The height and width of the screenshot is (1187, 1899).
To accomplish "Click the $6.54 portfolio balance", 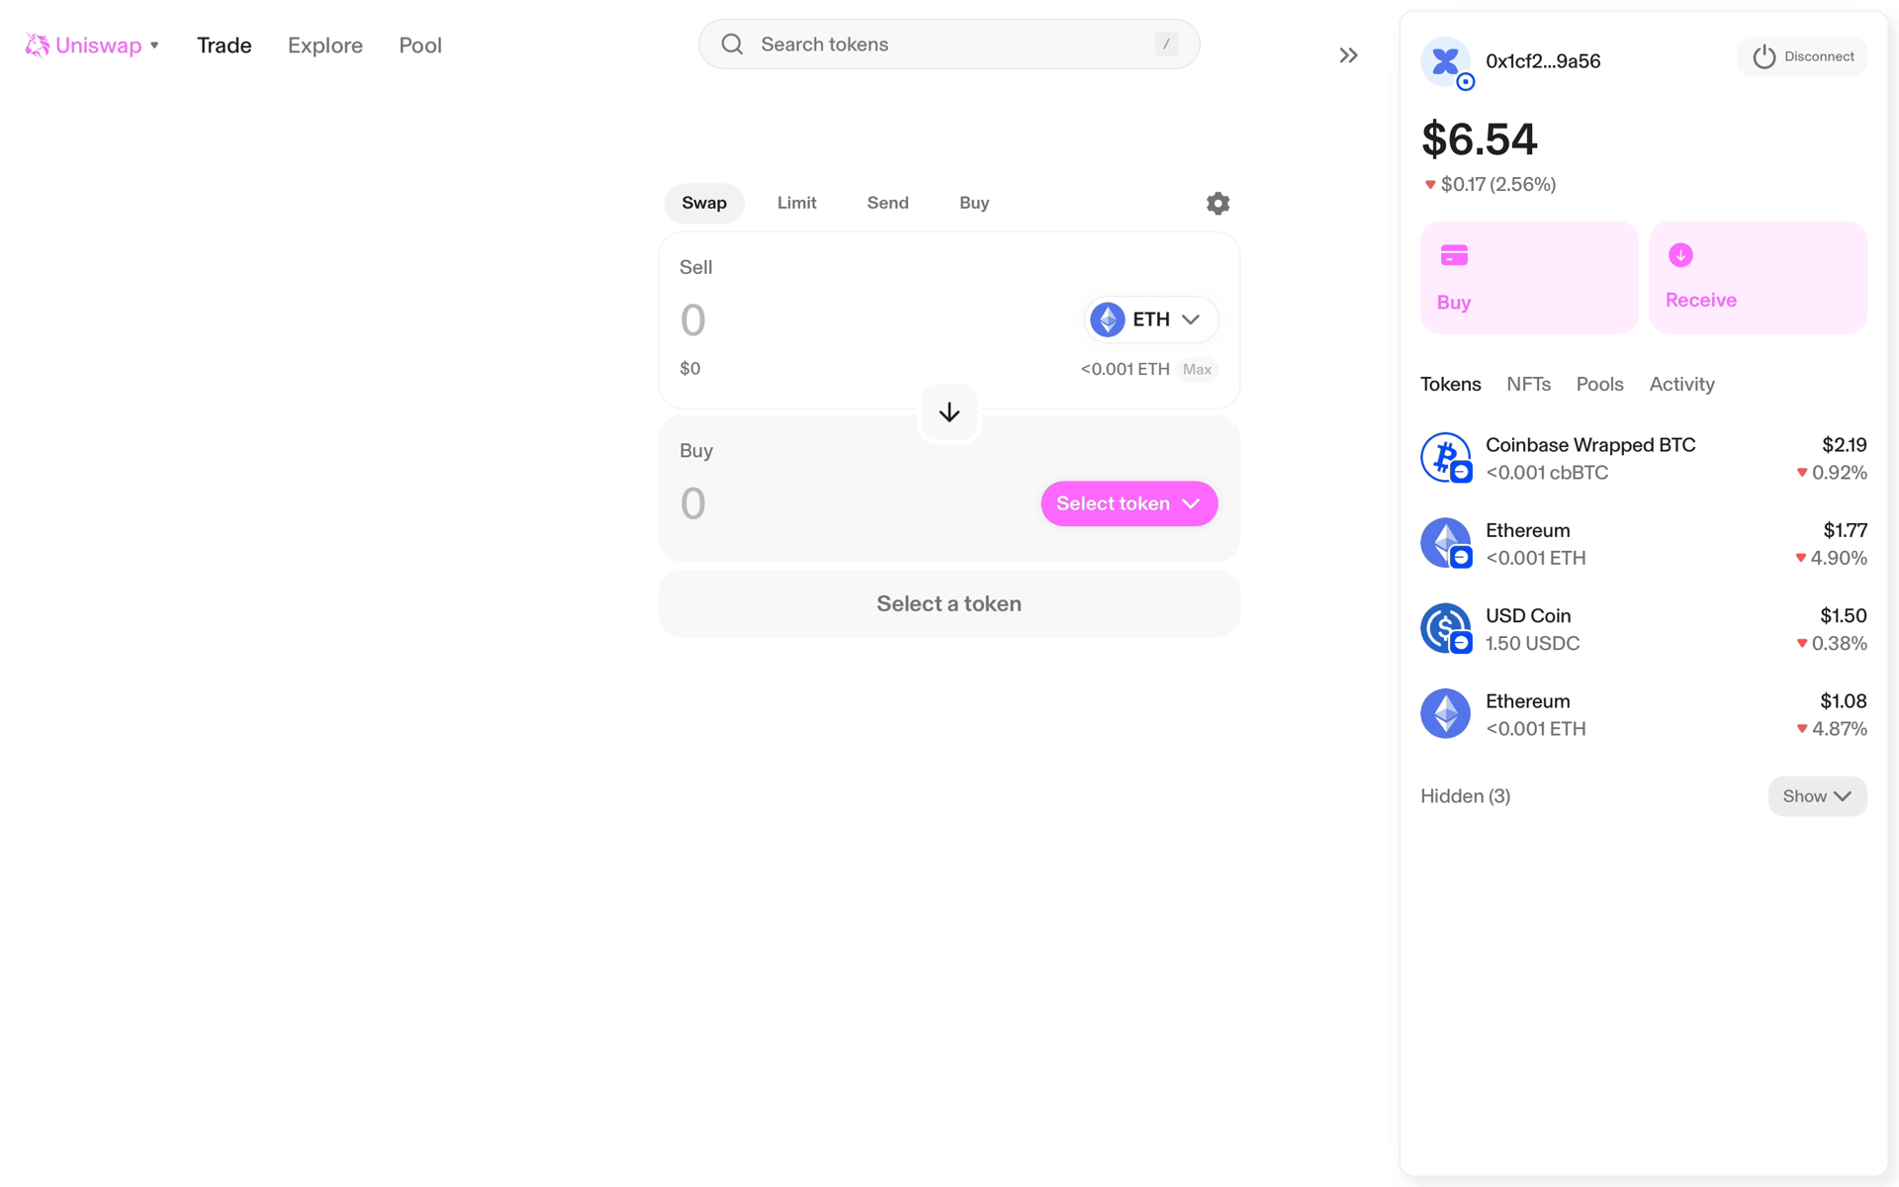I will pyautogui.click(x=1480, y=138).
